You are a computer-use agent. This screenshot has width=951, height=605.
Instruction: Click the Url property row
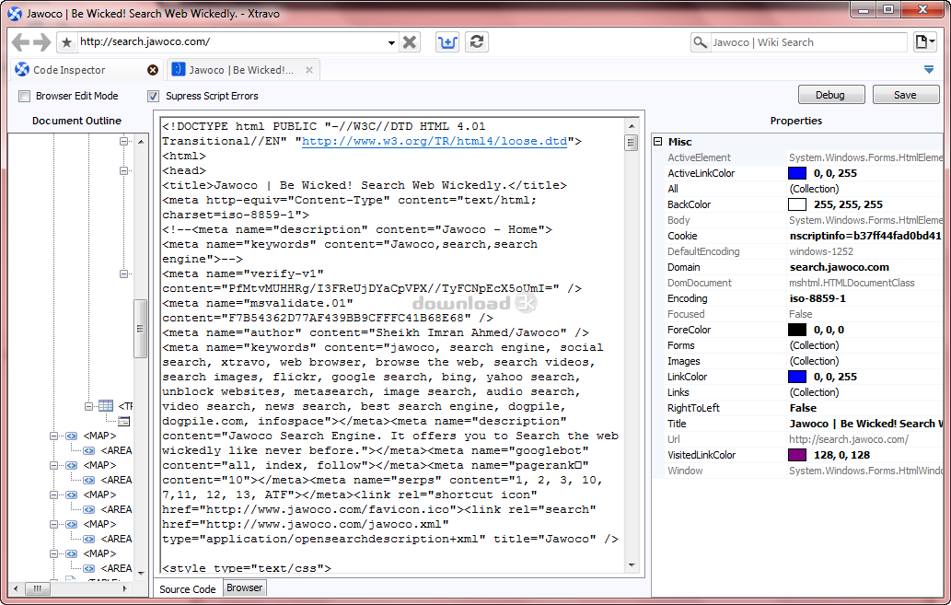(x=804, y=439)
